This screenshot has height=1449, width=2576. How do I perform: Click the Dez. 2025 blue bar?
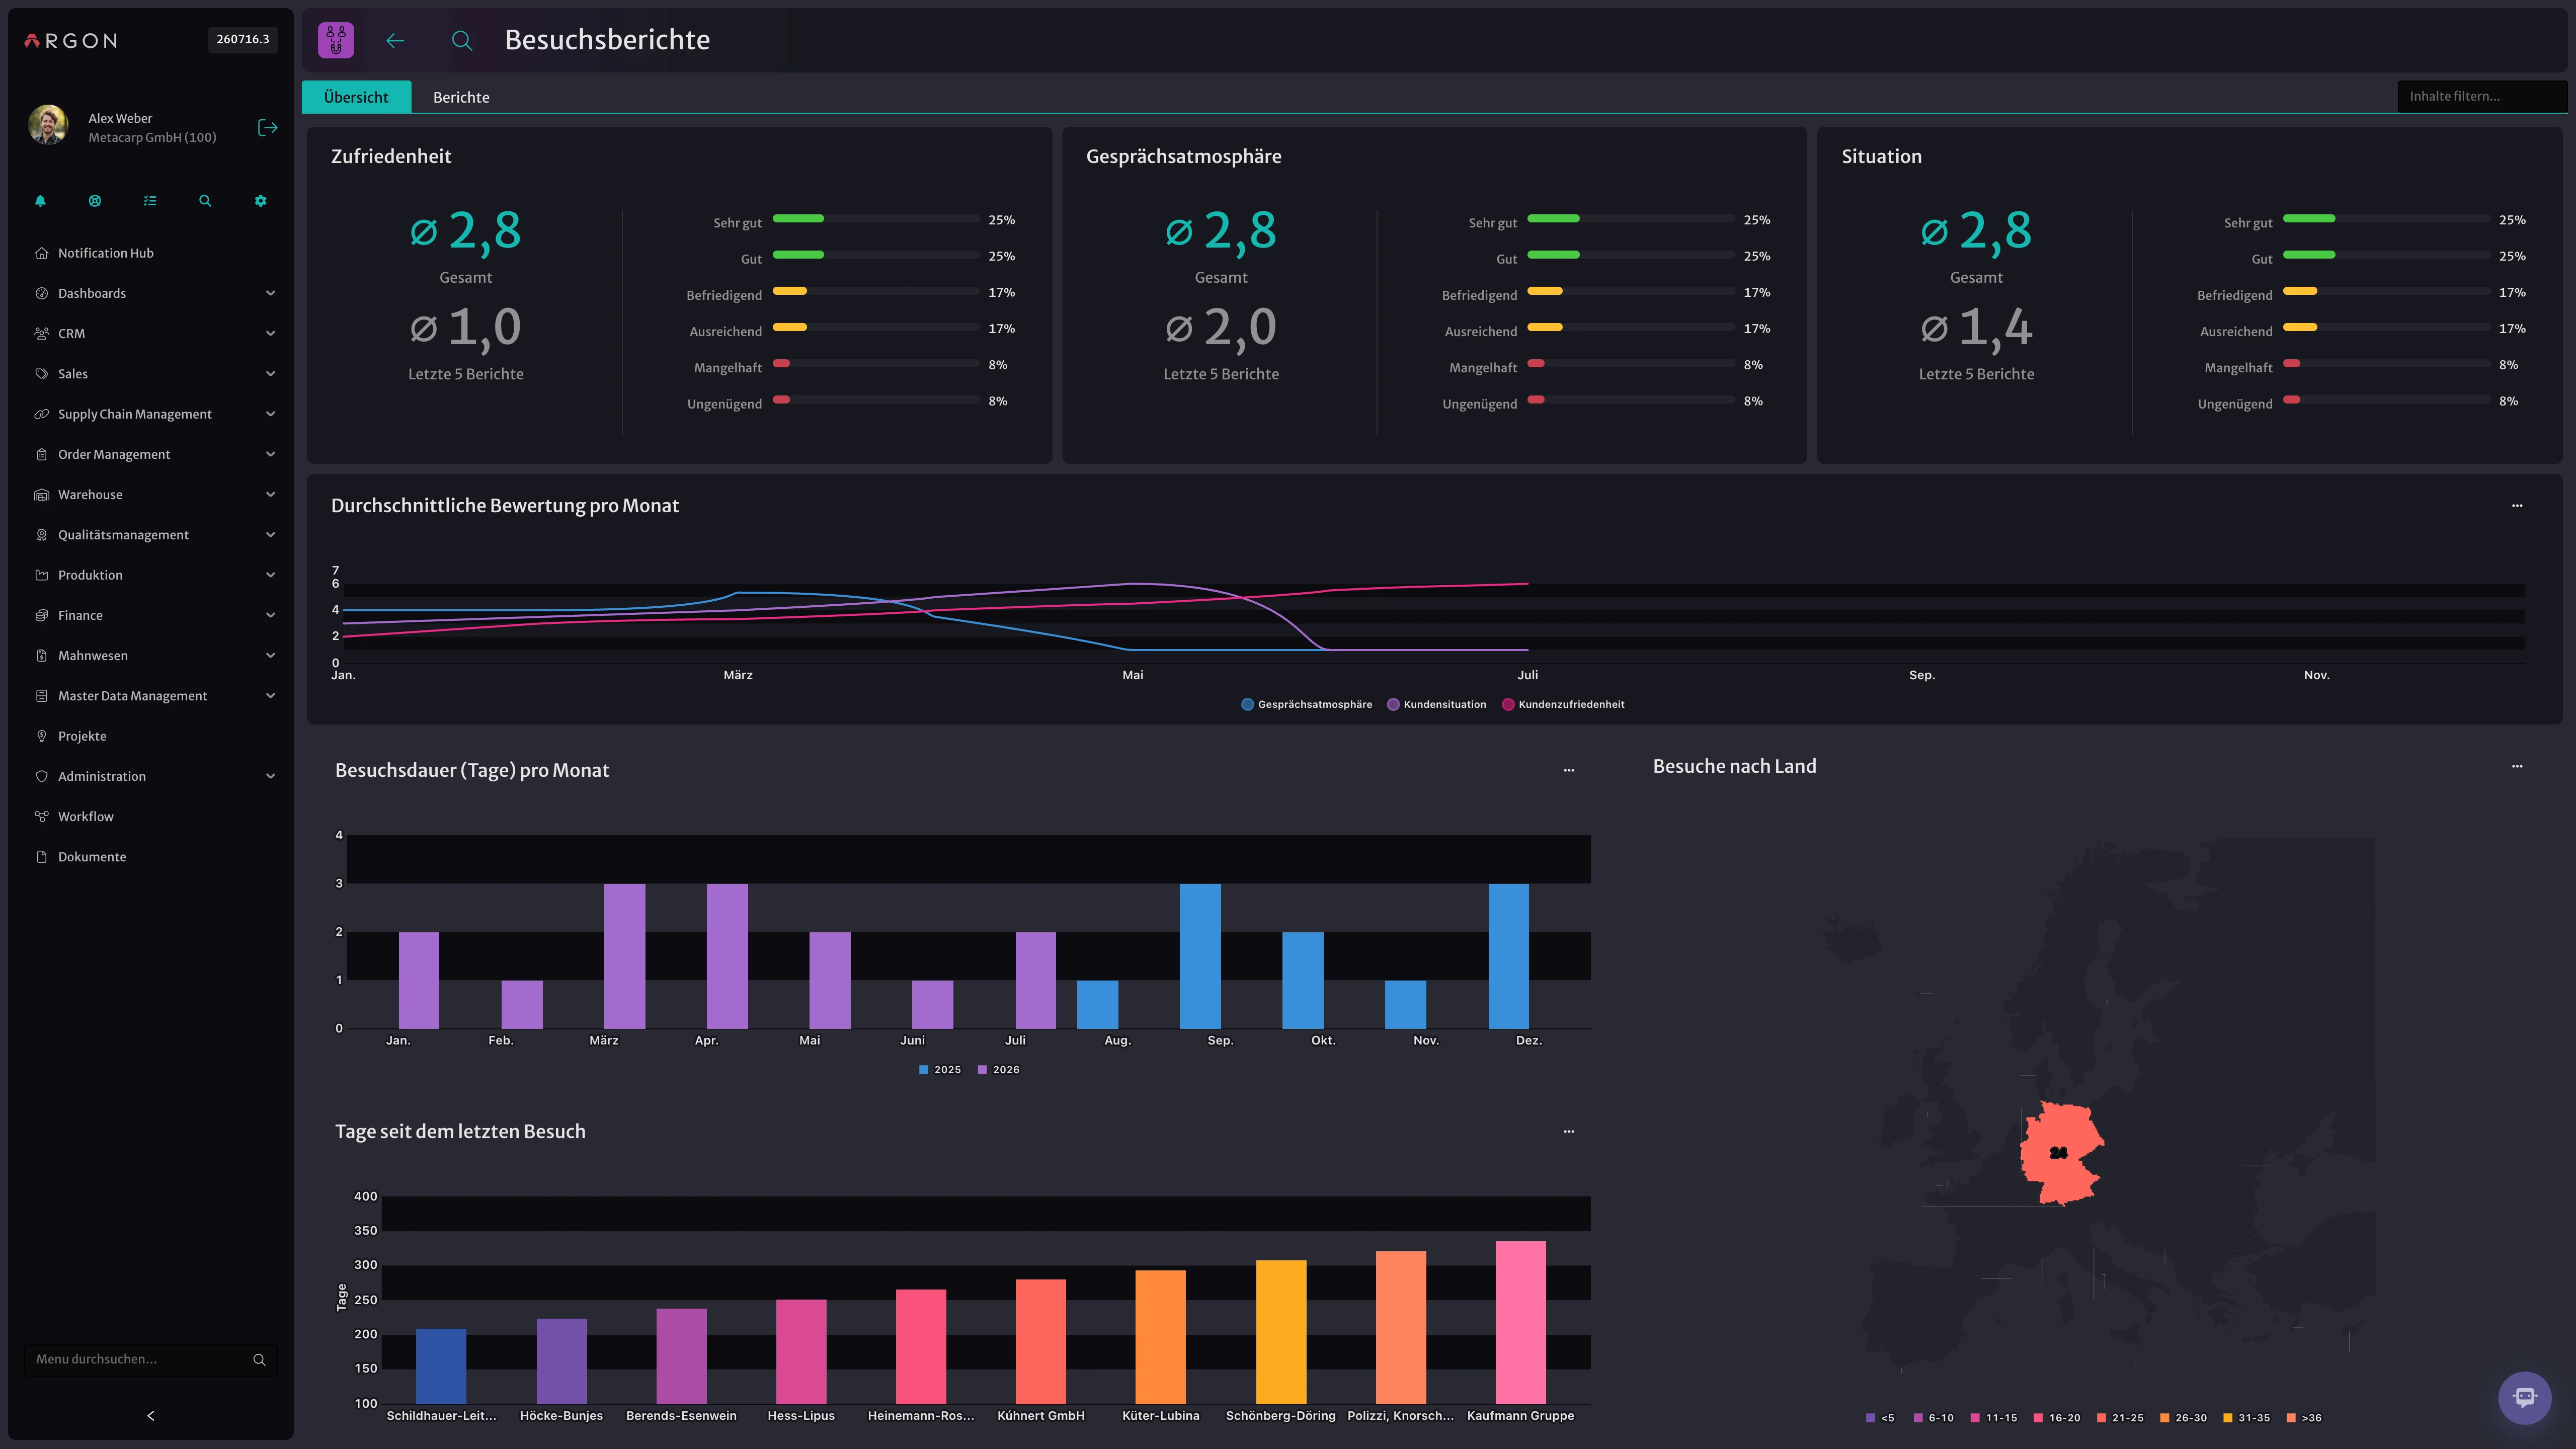point(1508,956)
